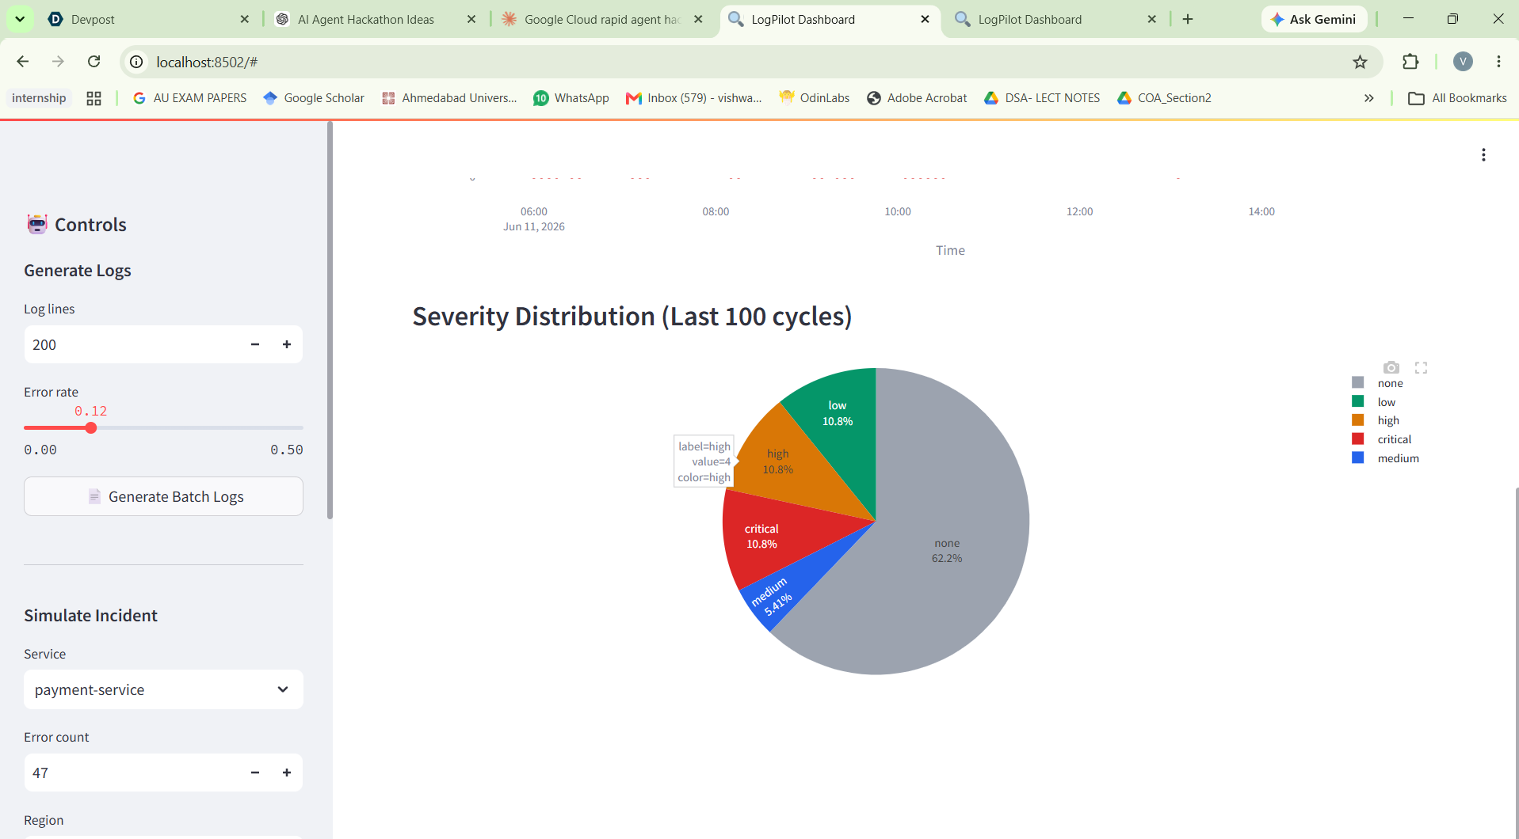Viewport: 1519px width, 839px height.
Task: Open the pie chart in fullscreen view
Action: [1421, 367]
